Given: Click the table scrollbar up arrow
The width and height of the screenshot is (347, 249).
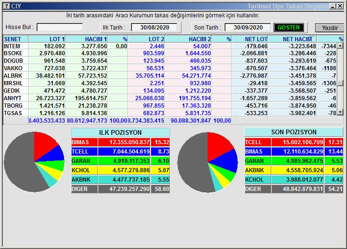Looking at the screenshot, I should point(340,46).
